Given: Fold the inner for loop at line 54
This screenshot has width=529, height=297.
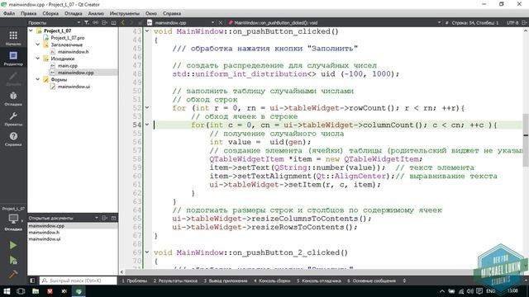Looking at the screenshot, I should (x=147, y=125).
